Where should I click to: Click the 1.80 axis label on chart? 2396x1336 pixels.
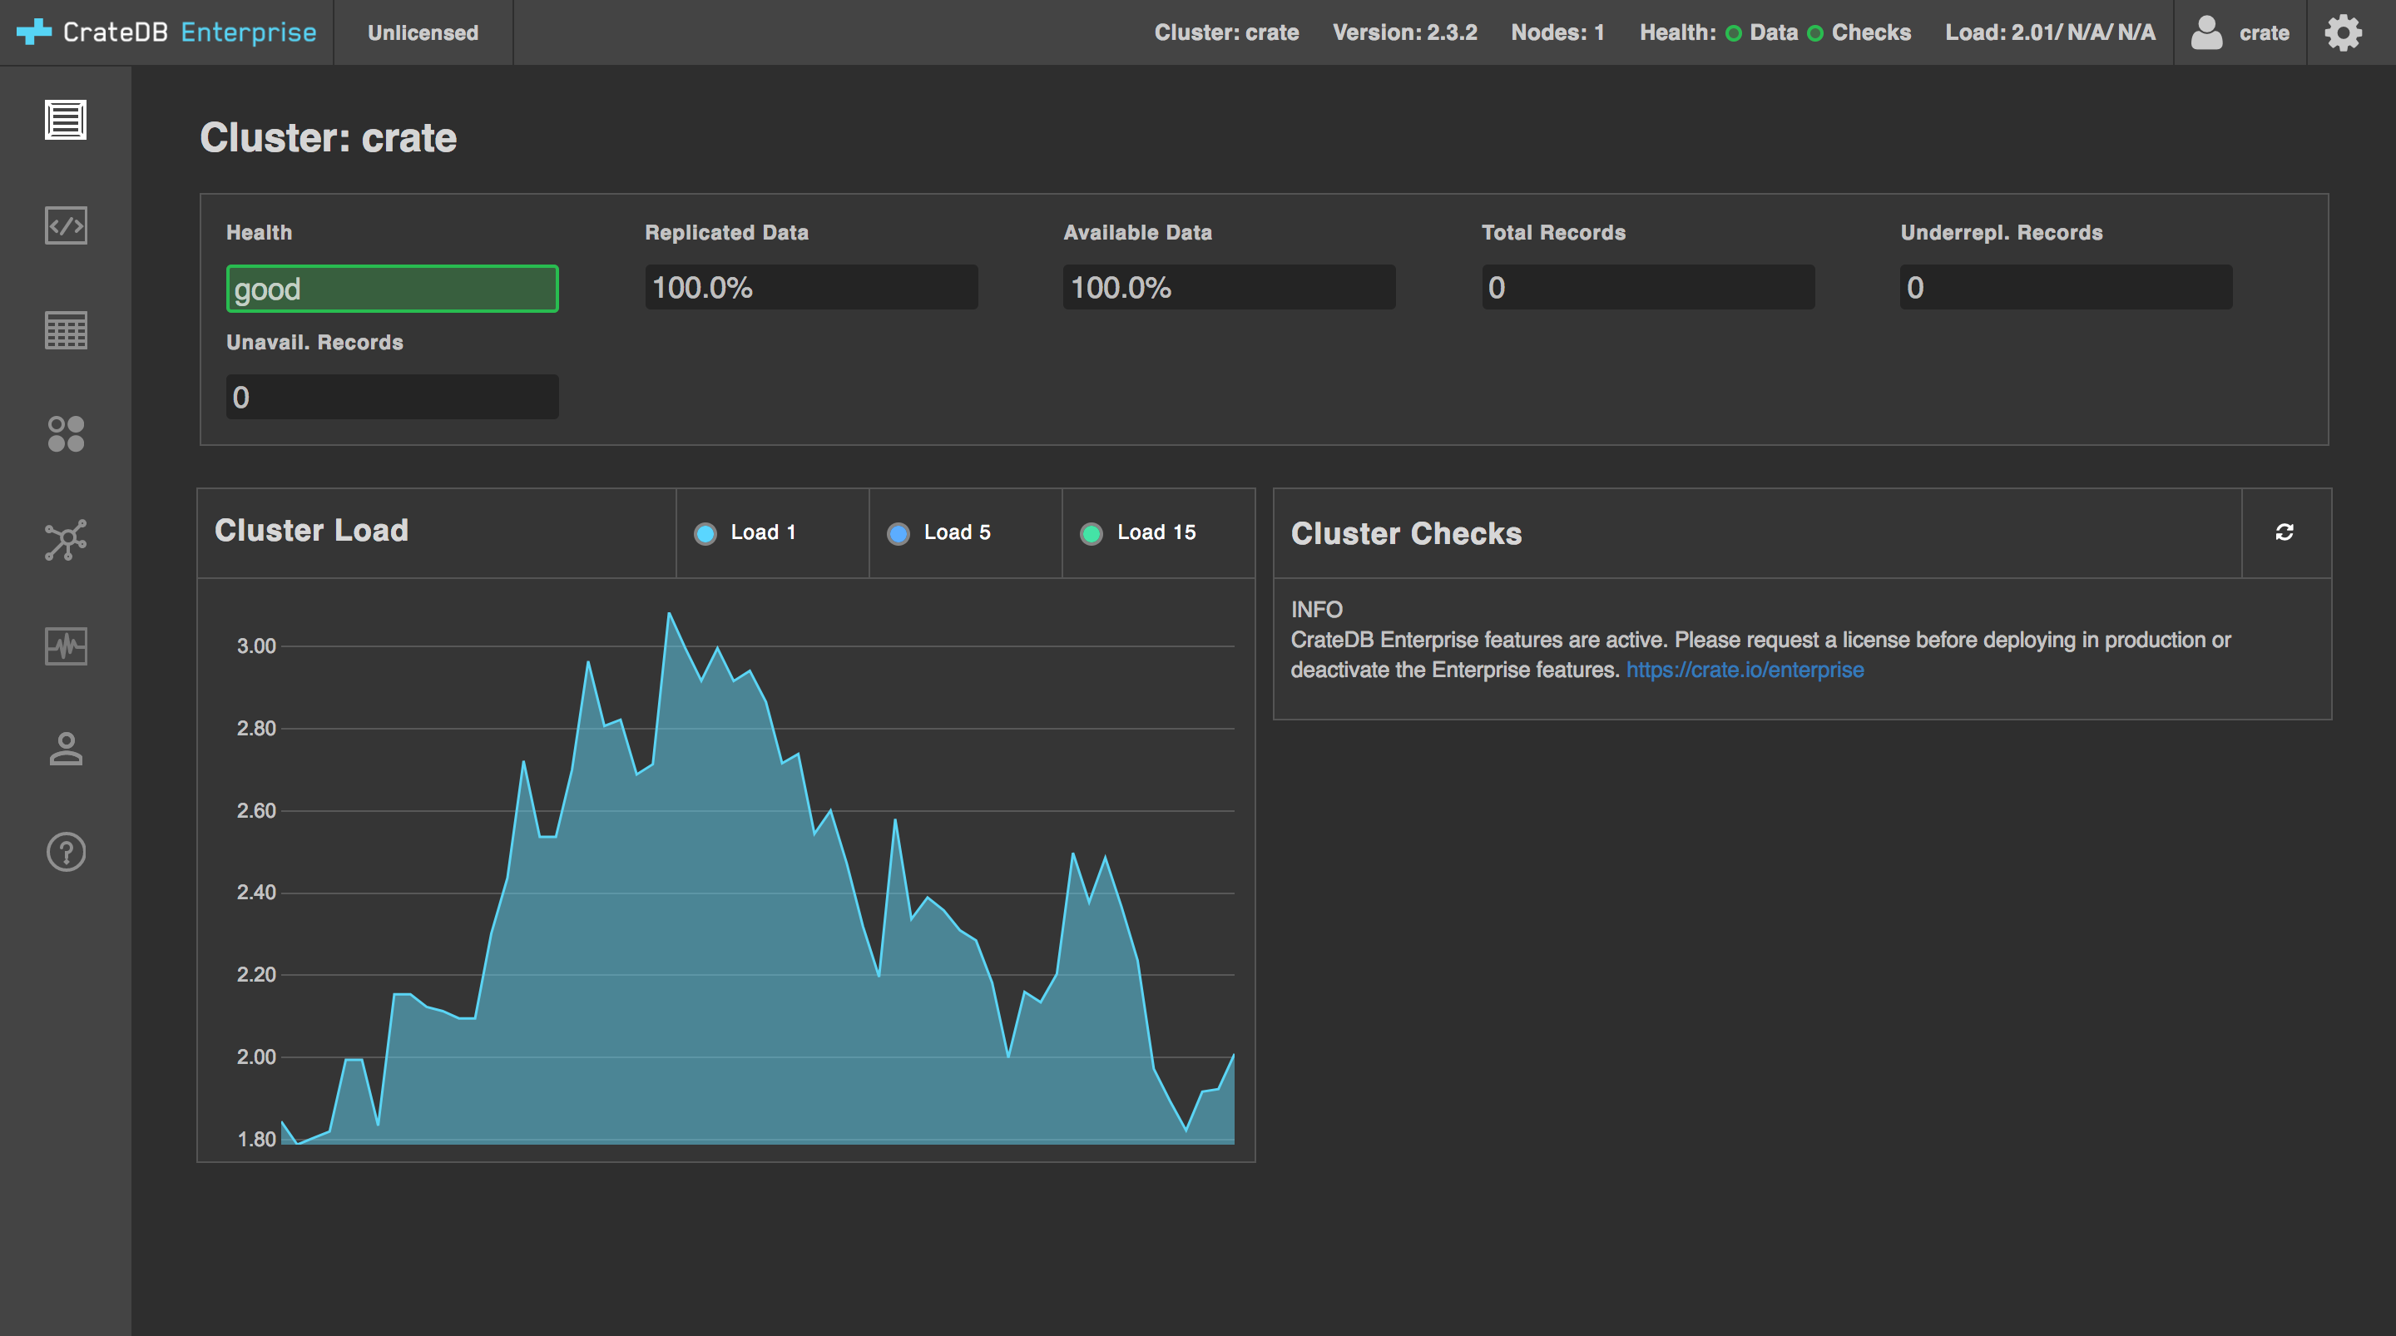(257, 1139)
